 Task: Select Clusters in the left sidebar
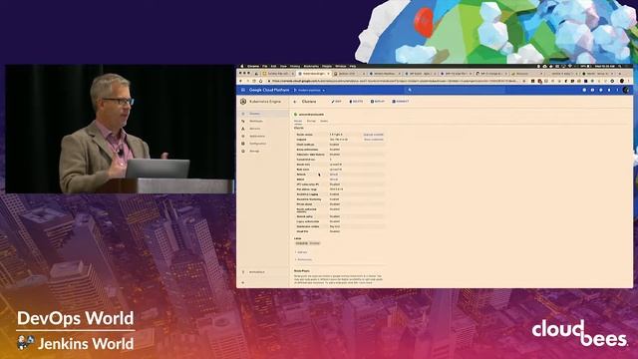tap(264, 114)
